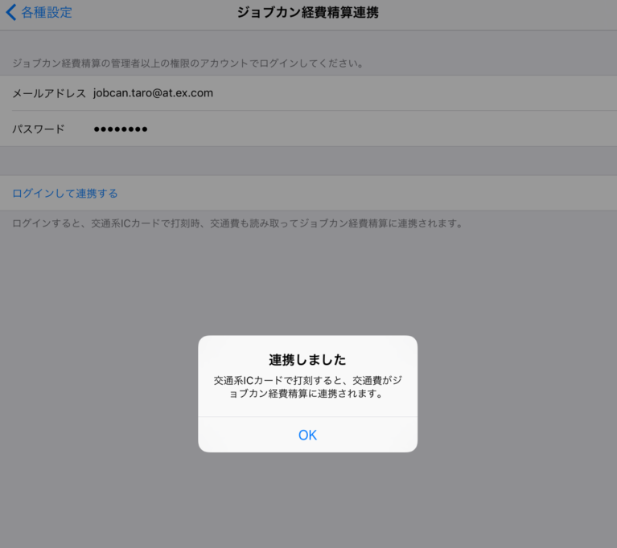Click the 連携しました alert heading
This screenshot has width=617, height=548.
[307, 359]
